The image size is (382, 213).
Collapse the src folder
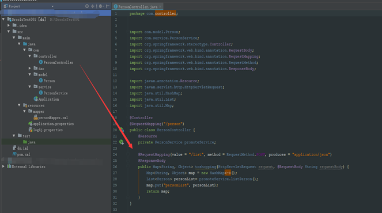(x=9, y=32)
